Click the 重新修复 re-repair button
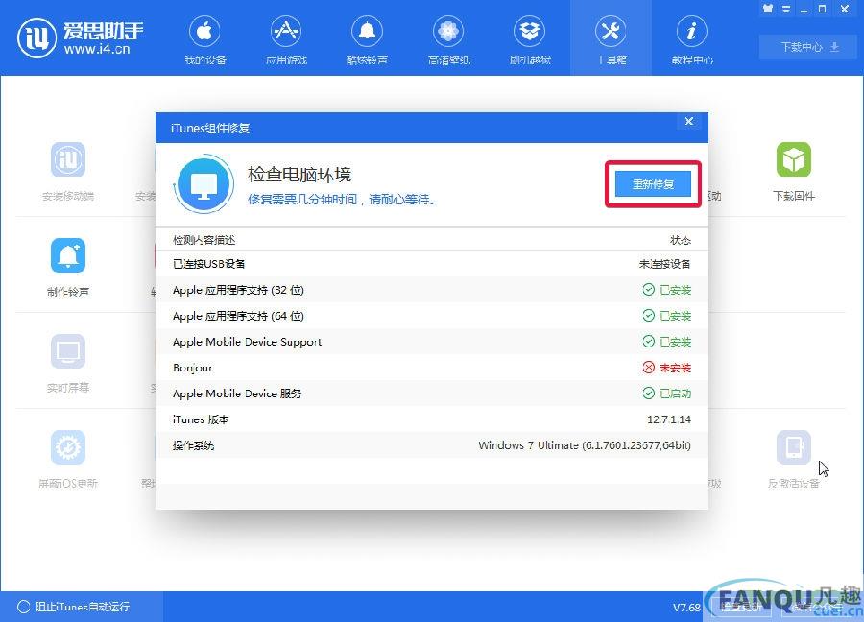The width and height of the screenshot is (864, 622). pos(653,184)
